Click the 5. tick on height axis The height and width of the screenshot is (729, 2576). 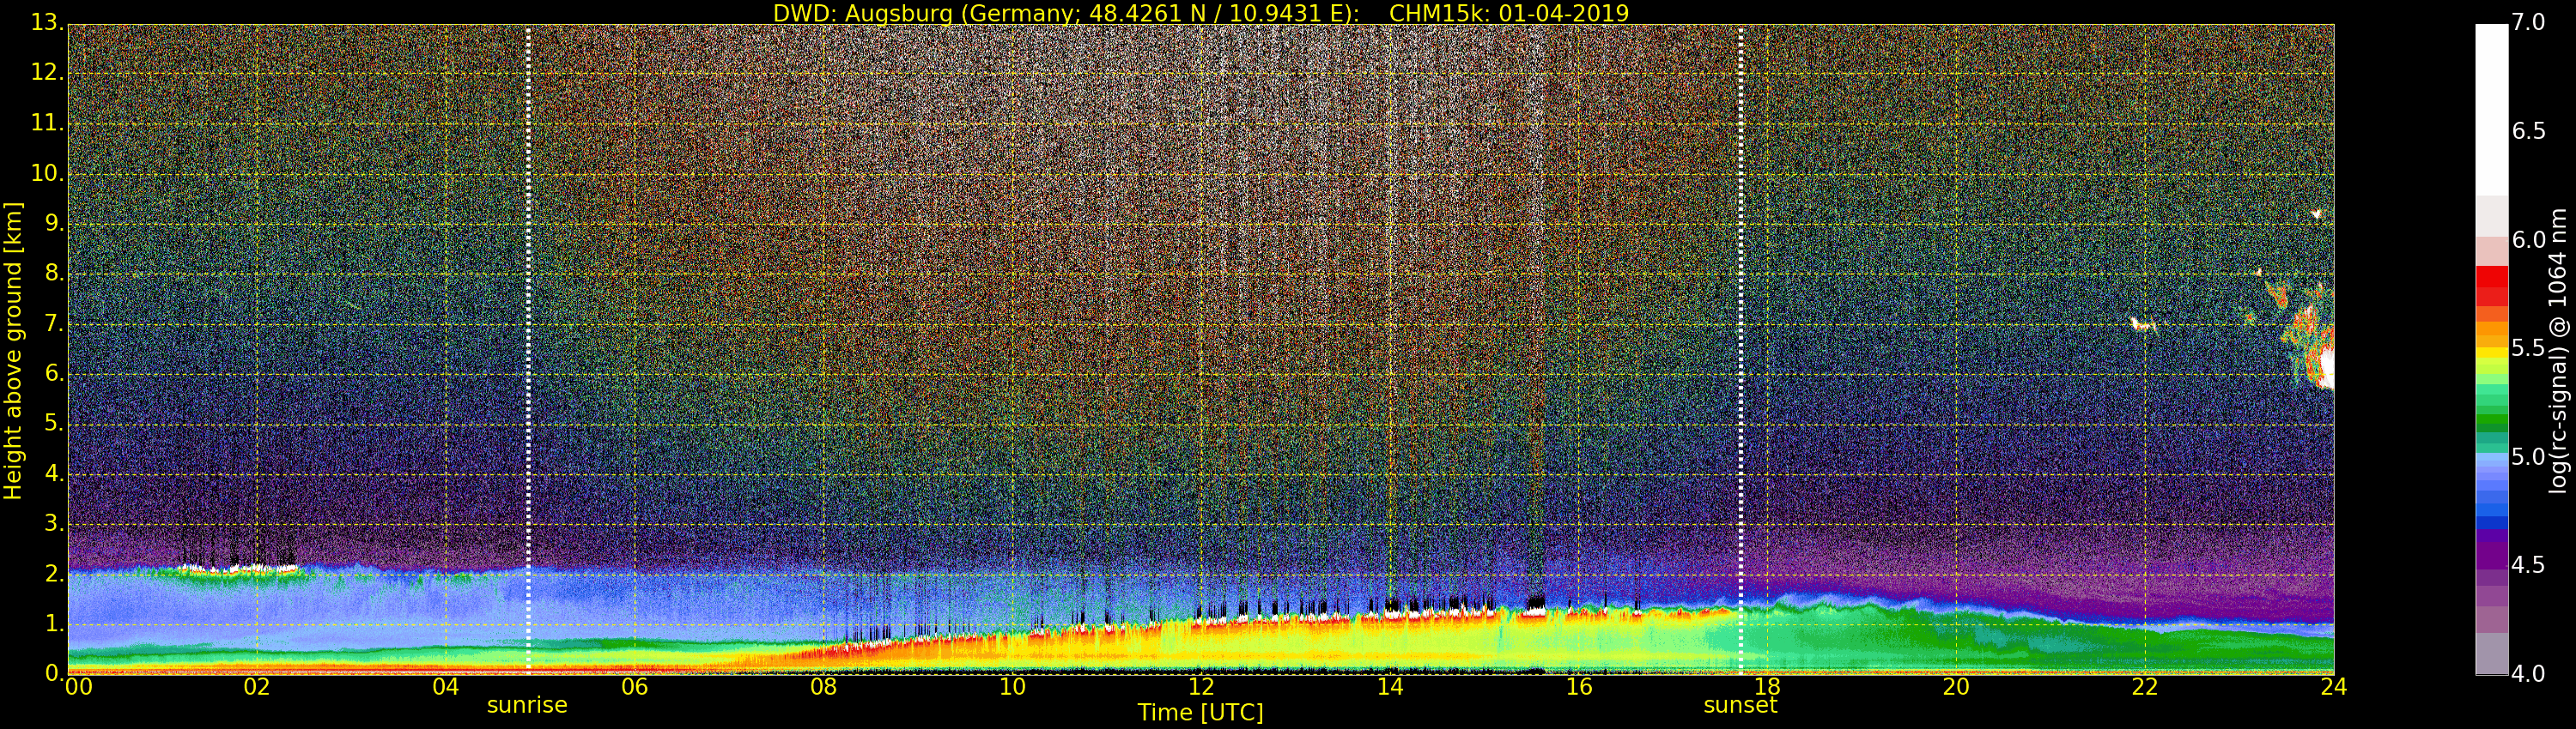[x=54, y=424]
